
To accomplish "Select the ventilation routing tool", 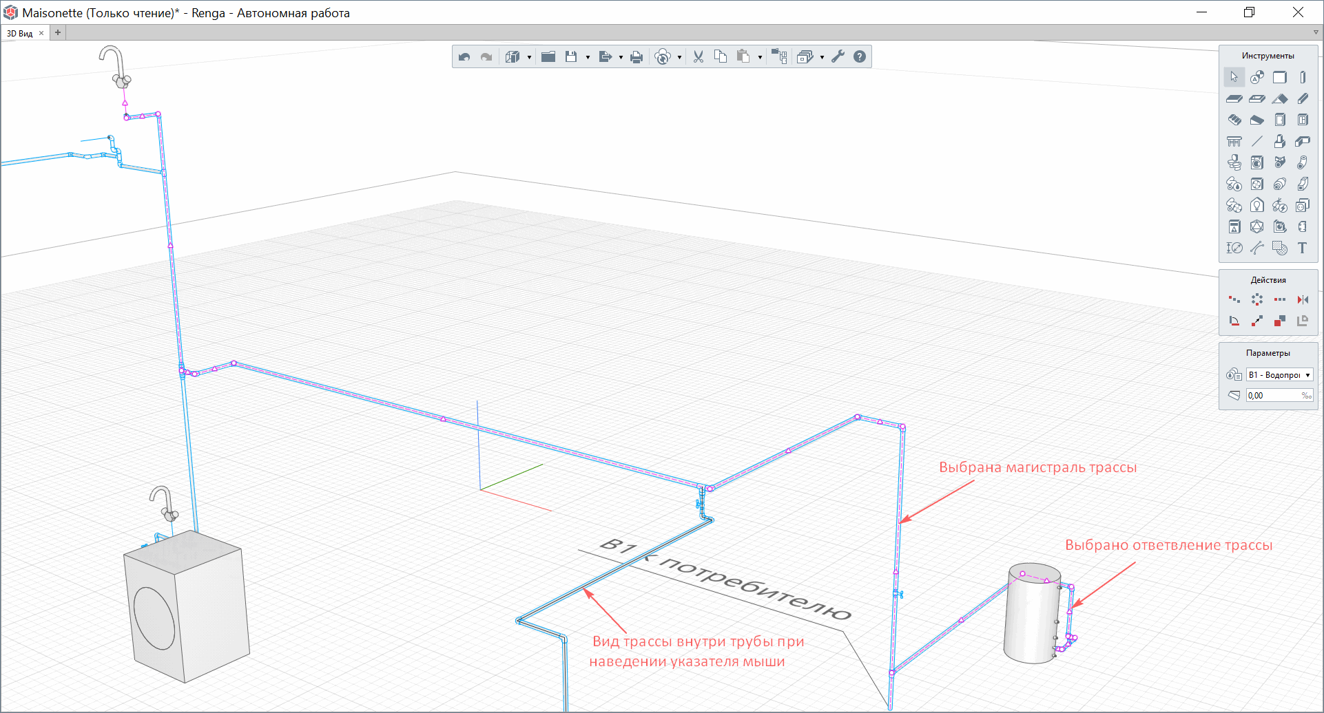I will 1234,205.
